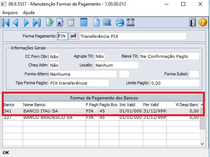210x157 pixels.
Task: Go to next record arrow
Action: pos(26,23)
